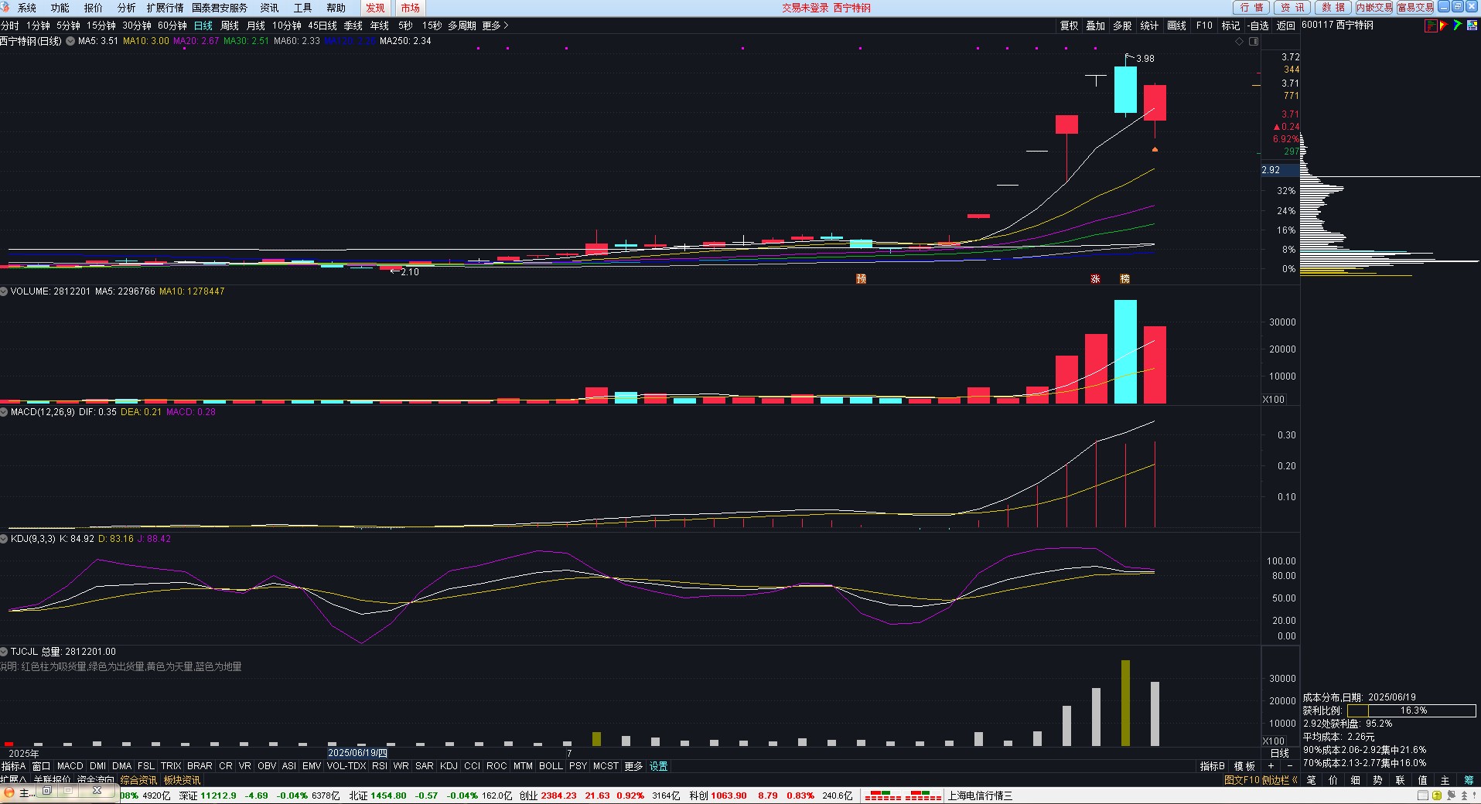Click 模板 button at bottom right
Screen dimensions: 1481x804
[1245, 766]
